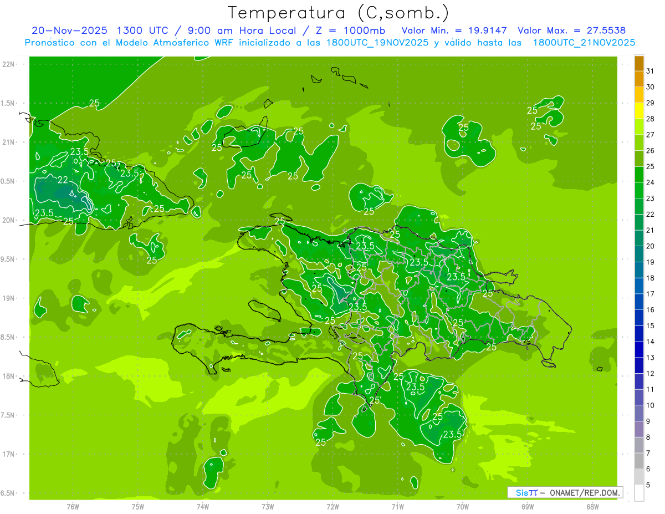The width and height of the screenshot is (665, 514).
Task: Click the "20N" latitude label
Action: tap(8, 220)
